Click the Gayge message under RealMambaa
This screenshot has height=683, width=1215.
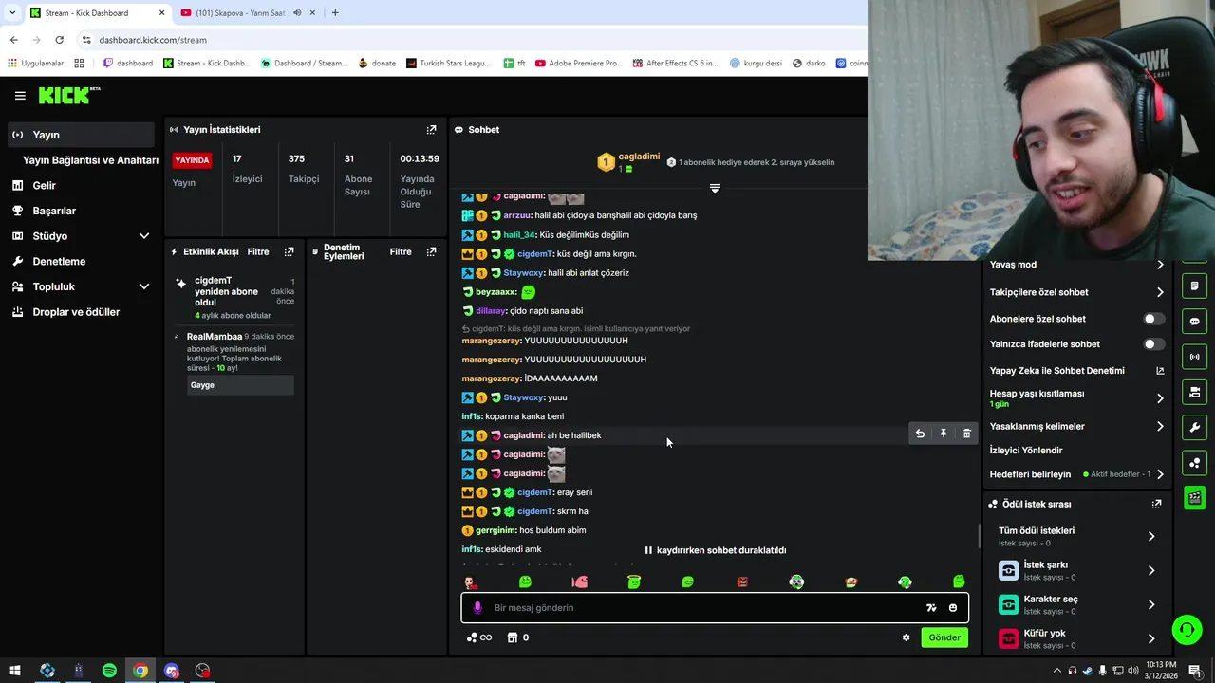(241, 385)
